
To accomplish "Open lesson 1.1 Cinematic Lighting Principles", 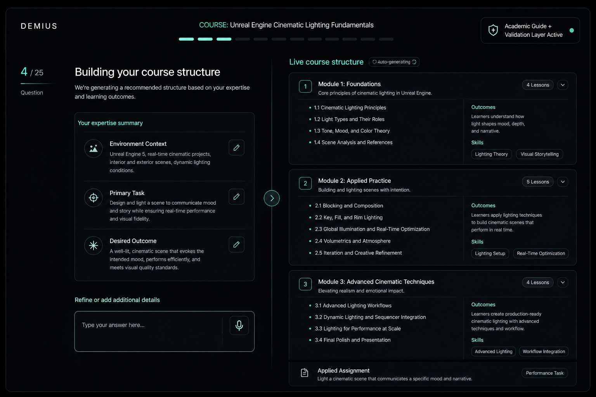I will pos(350,108).
